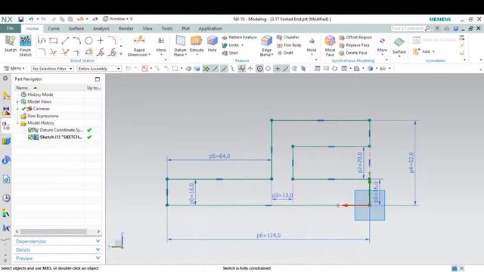Click the Delete Face command
The height and width of the screenshot is (272, 484).
[x=353, y=53]
